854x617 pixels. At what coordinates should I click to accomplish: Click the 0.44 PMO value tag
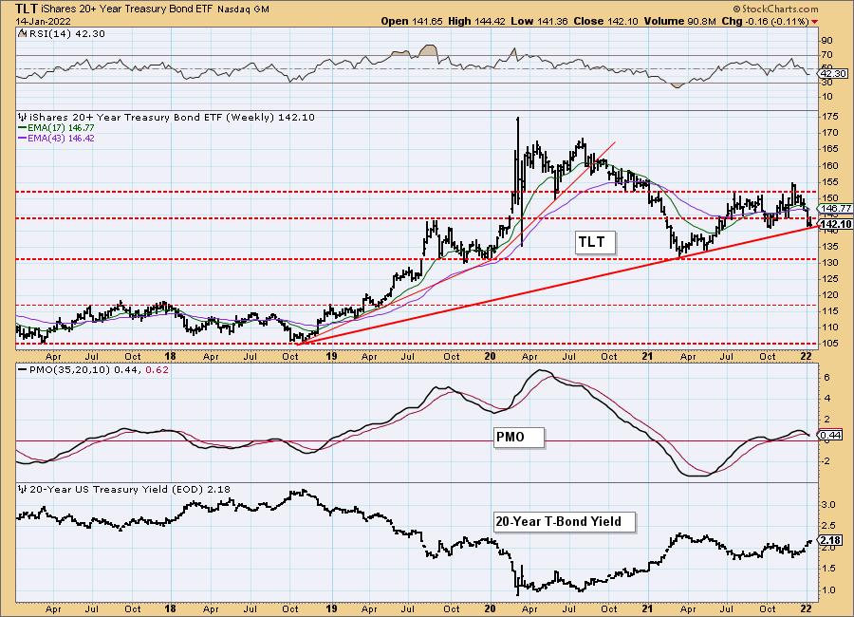coord(830,435)
